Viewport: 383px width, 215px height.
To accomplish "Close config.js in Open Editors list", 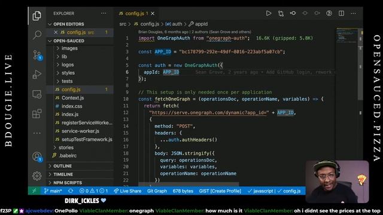I will tap(56, 32).
